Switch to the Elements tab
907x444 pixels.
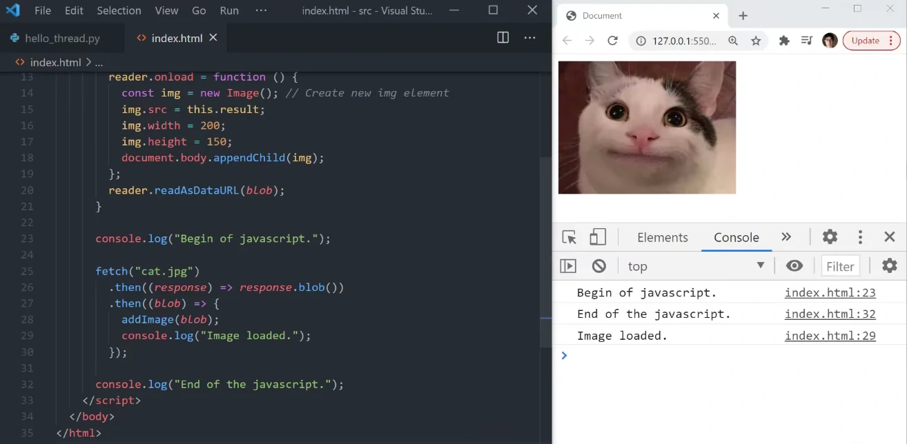point(662,237)
